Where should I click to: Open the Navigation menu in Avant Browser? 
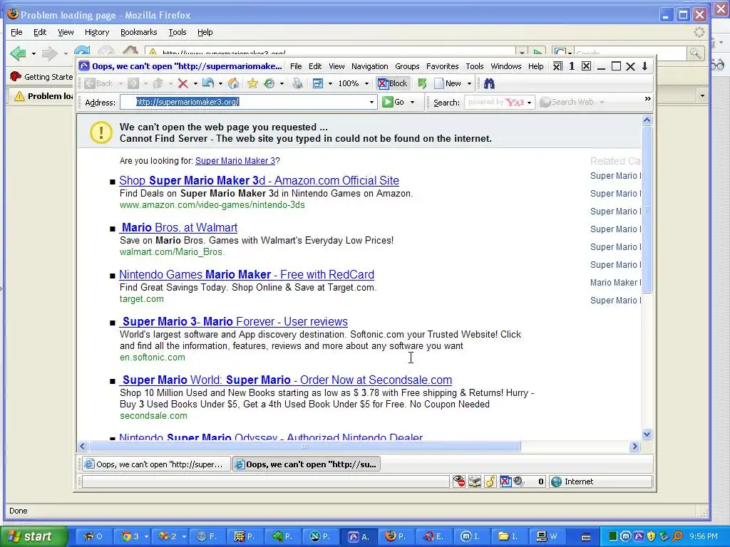[370, 66]
